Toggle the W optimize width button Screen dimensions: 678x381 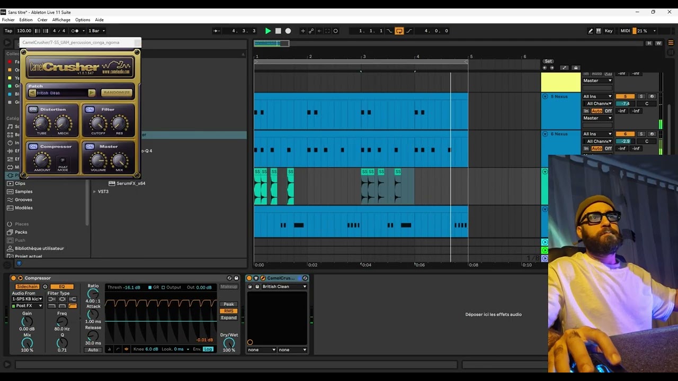point(658,43)
